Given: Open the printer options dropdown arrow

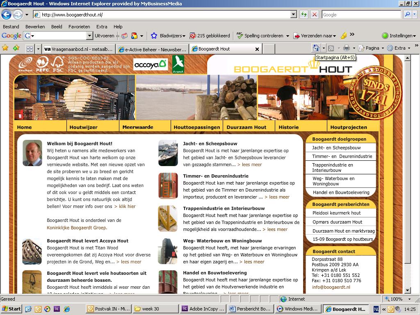Looking at the screenshot, I should tap(354, 48).
